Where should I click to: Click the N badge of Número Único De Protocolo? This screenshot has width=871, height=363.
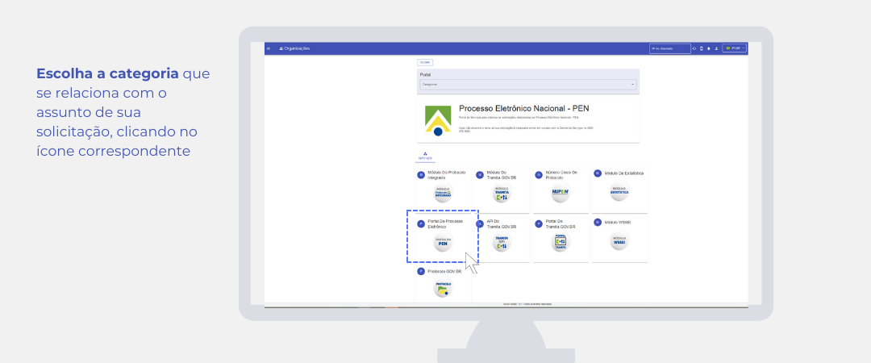[539, 174]
